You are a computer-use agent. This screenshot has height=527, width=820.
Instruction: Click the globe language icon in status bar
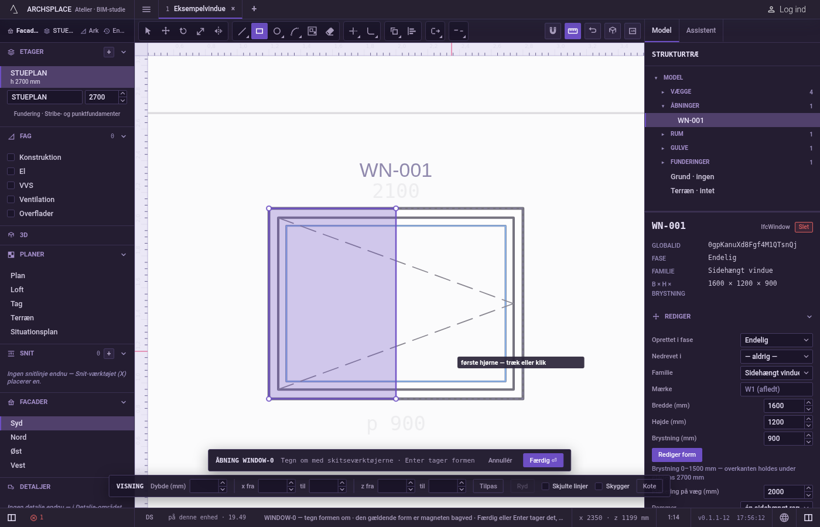pos(784,518)
